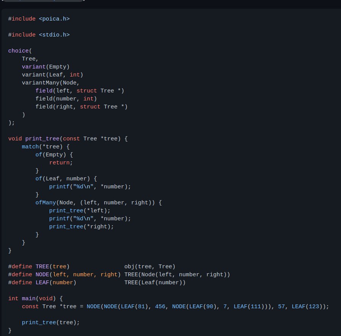The width and height of the screenshot is (341, 336).
Task: Click the "Tree," argument line
Action: coord(30,59)
